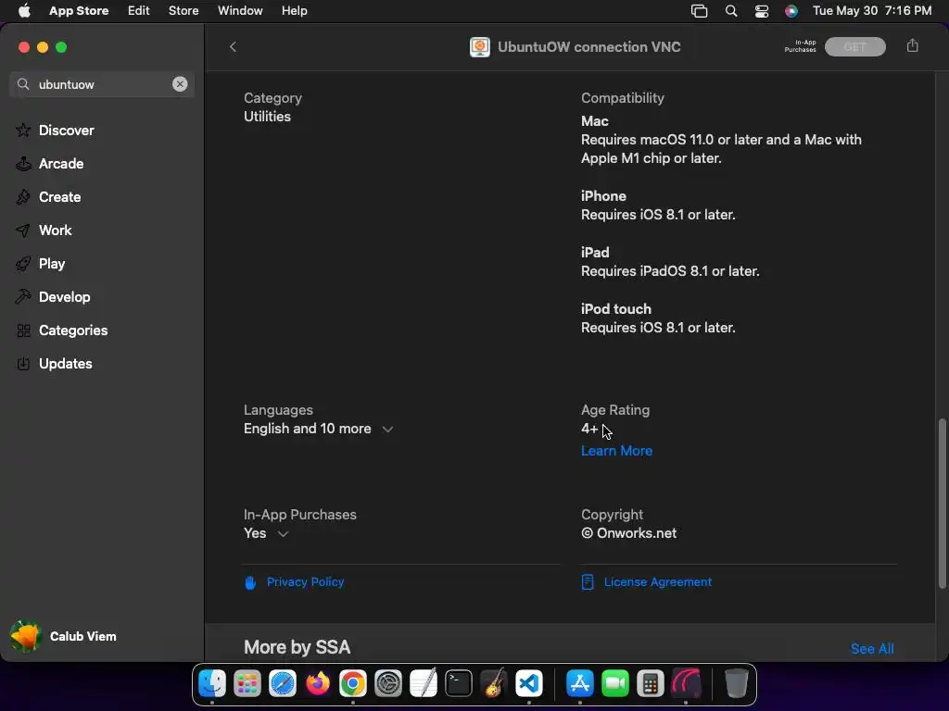Click the Develop hammer icon
The height and width of the screenshot is (711, 949).
[23, 297]
